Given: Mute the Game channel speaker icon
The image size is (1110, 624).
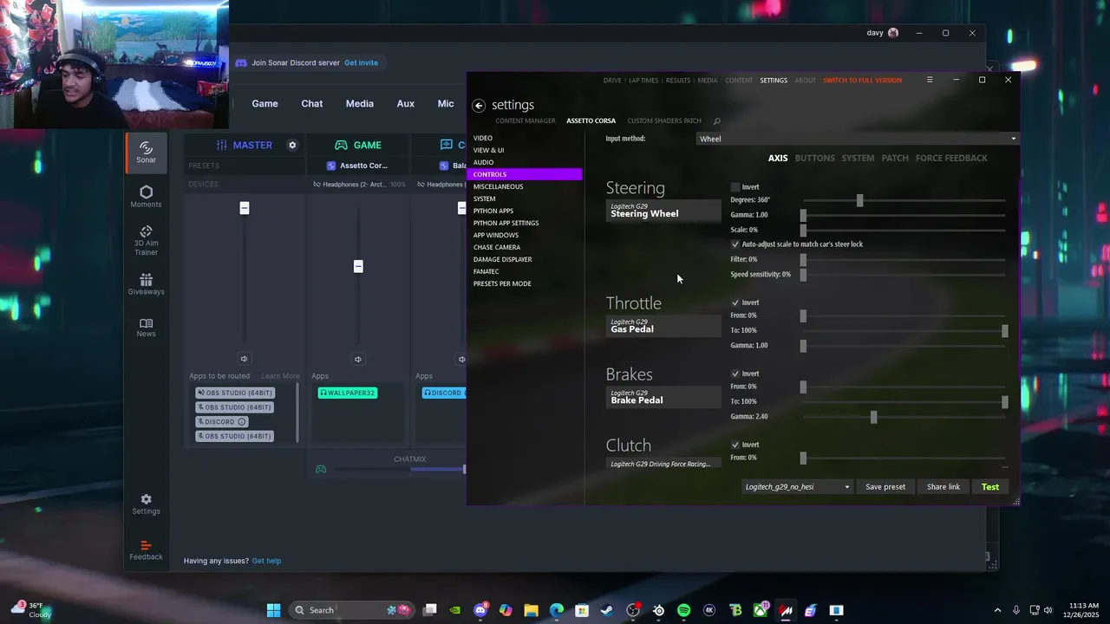Looking at the screenshot, I should coord(358,359).
